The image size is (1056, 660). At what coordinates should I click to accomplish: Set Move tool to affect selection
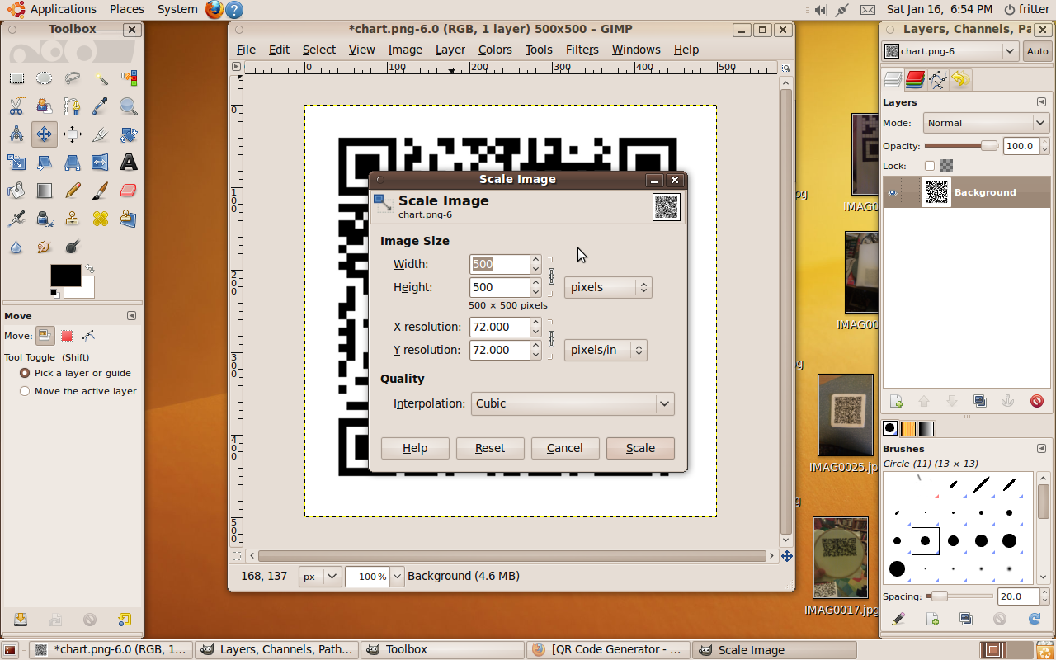(x=67, y=336)
